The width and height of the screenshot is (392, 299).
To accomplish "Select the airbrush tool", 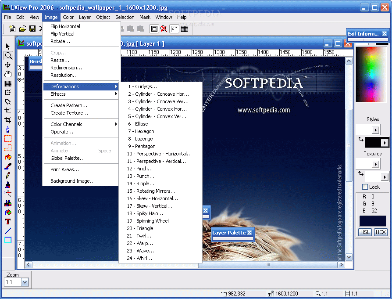I will (8, 194).
